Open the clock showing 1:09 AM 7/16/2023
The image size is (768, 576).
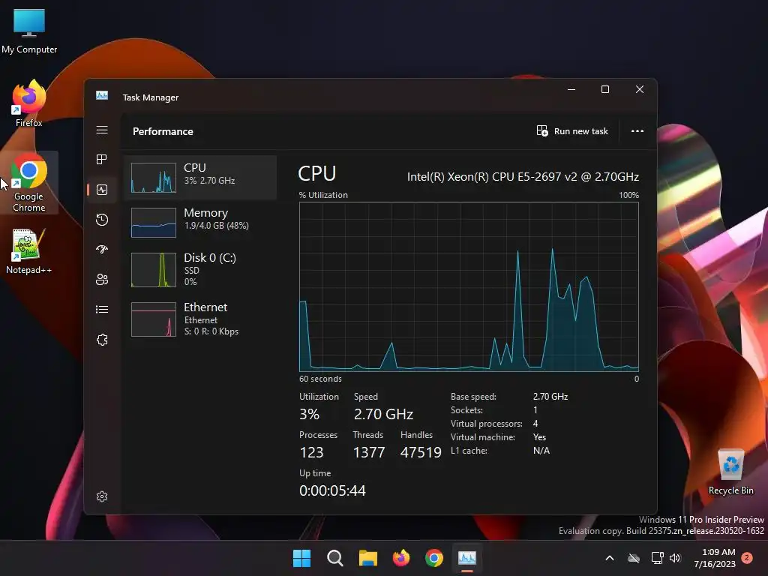click(x=715, y=558)
